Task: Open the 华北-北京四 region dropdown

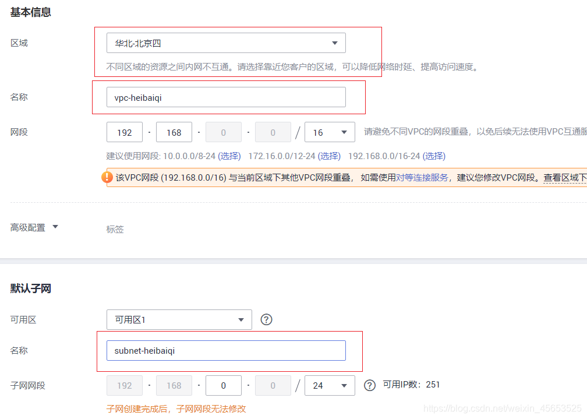Action: pyautogui.click(x=225, y=43)
